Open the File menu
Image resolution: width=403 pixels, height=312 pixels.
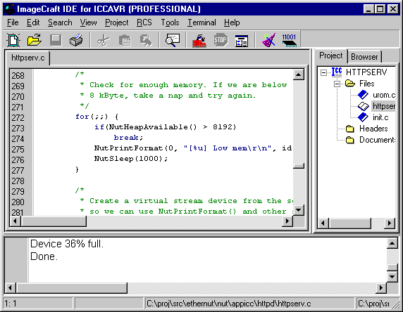(x=13, y=22)
